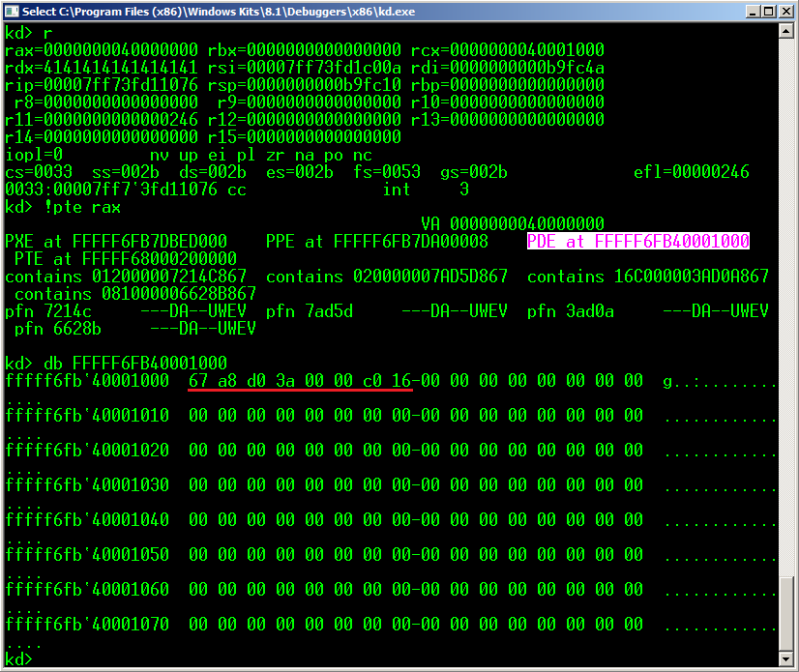The width and height of the screenshot is (799, 672).
Task: Close the kd.exe console window
Action: [785, 12]
